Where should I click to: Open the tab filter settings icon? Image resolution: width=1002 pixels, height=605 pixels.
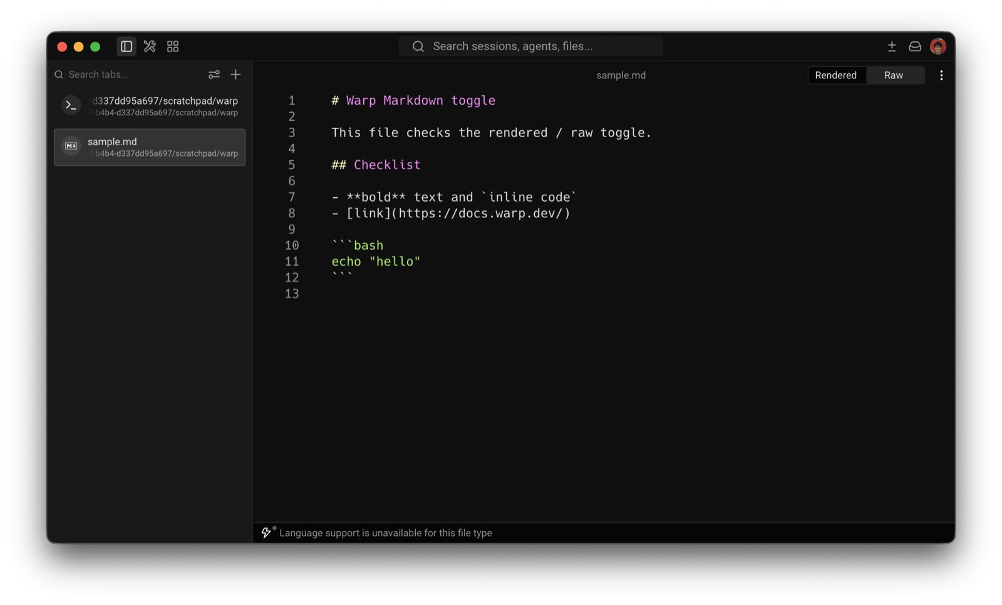tap(214, 75)
